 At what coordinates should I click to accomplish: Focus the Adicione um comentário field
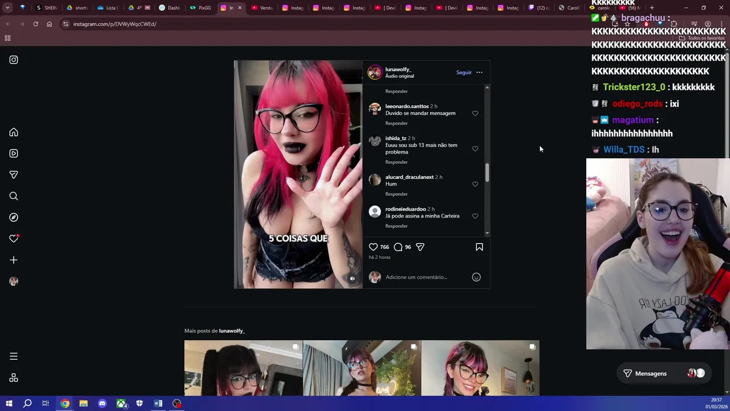[x=427, y=277]
